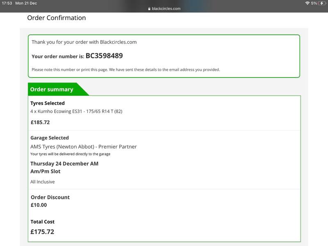Viewport: 328px width, 246px height.
Task: Select order number BC3598489
Action: click(104, 56)
